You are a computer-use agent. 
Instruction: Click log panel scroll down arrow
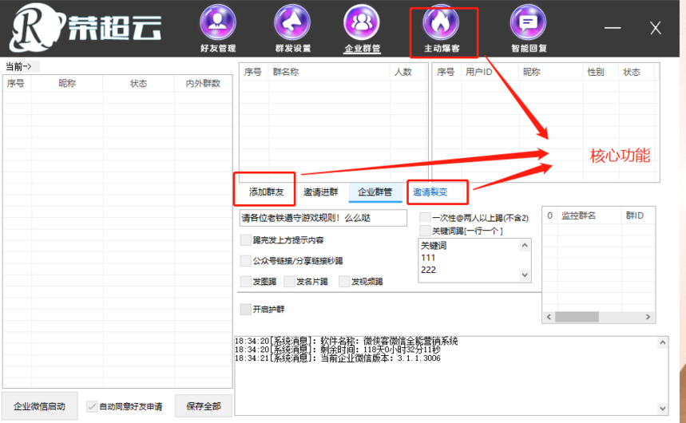pos(662,409)
